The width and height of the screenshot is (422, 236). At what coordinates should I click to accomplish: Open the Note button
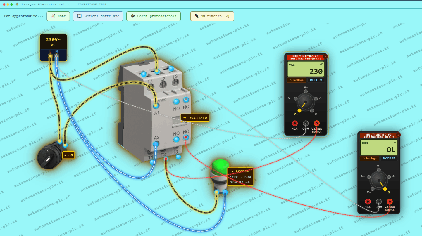(58, 16)
